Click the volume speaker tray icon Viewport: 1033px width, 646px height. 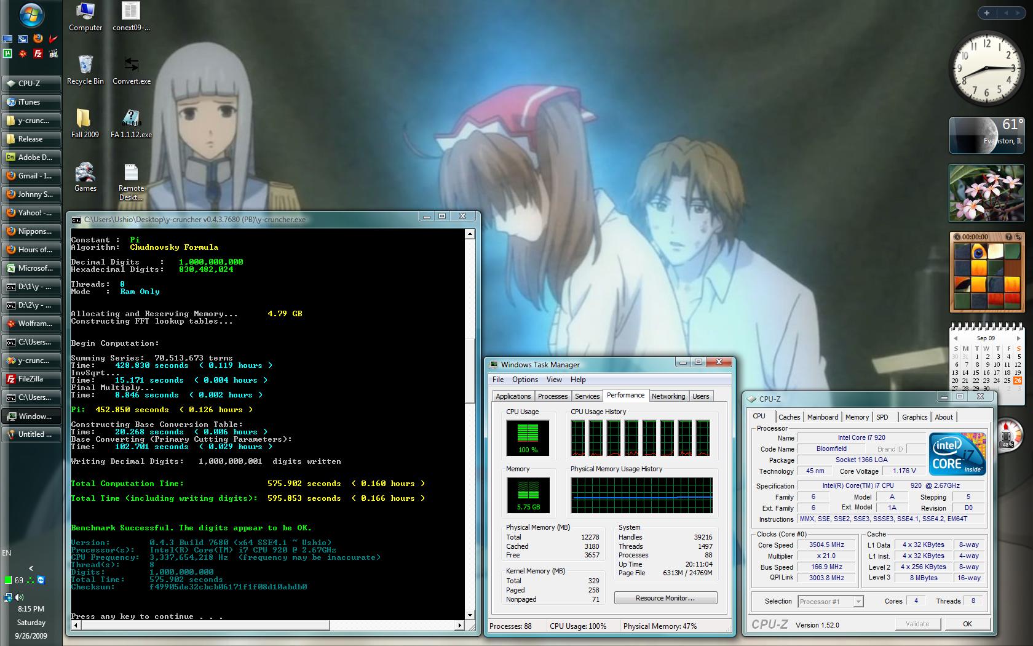[20, 597]
